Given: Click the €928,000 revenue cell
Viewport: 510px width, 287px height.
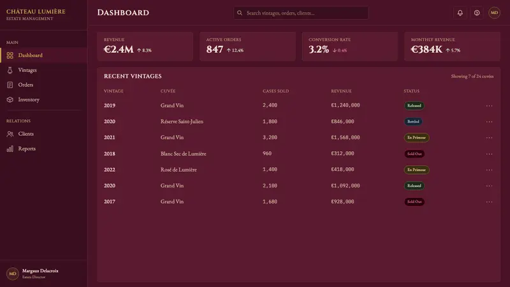Looking at the screenshot, I should [x=342, y=202].
